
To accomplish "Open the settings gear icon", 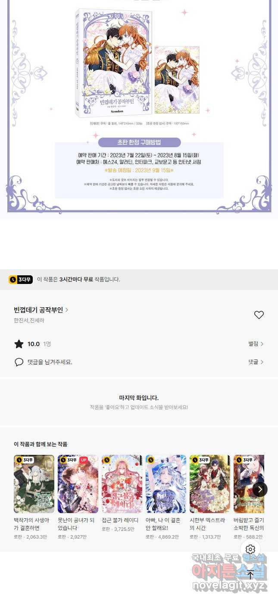I will (250, 549).
